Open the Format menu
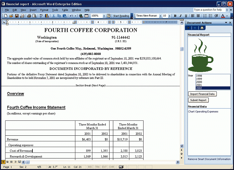 click(x=44, y=10)
